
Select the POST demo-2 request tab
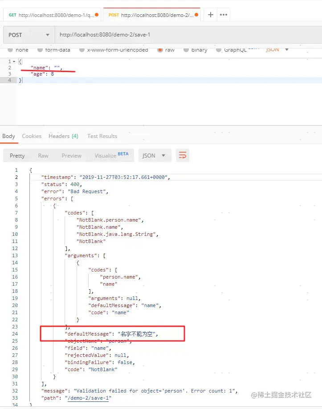coord(152,15)
